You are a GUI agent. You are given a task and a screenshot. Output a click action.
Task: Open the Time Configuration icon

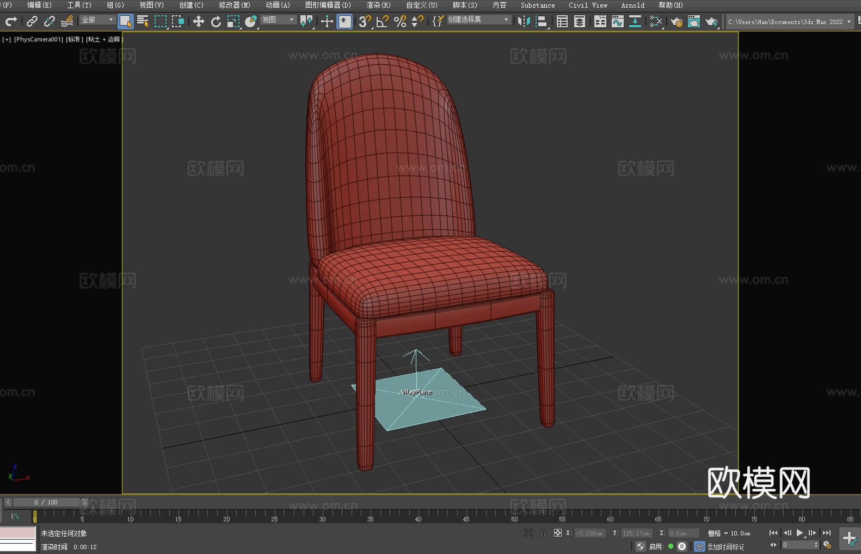click(x=828, y=545)
